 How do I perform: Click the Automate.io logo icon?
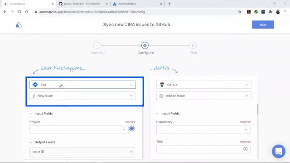coord(19,25)
